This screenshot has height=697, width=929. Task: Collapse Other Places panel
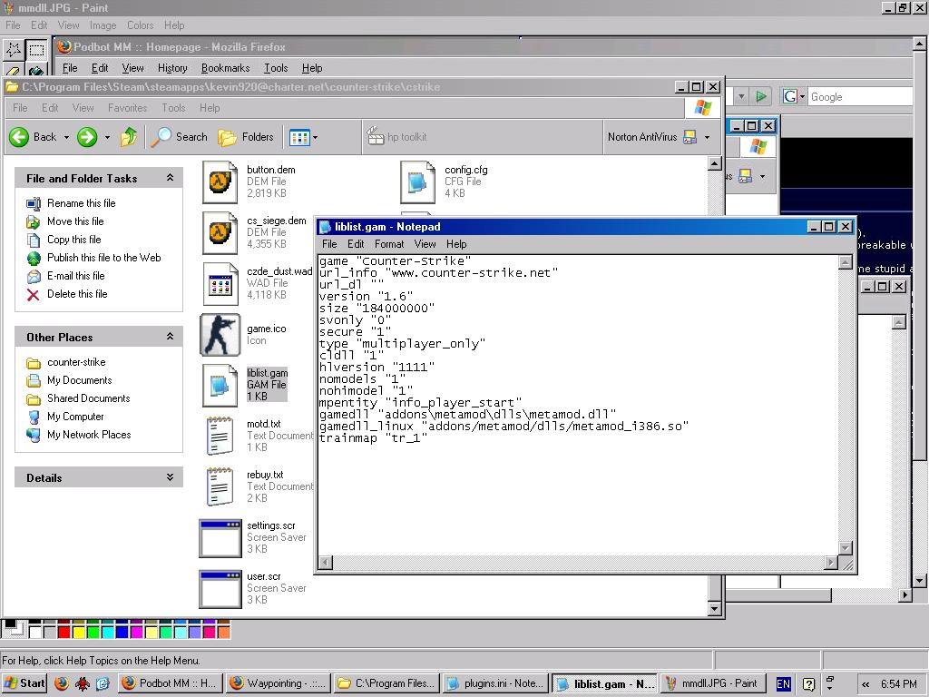(x=170, y=337)
